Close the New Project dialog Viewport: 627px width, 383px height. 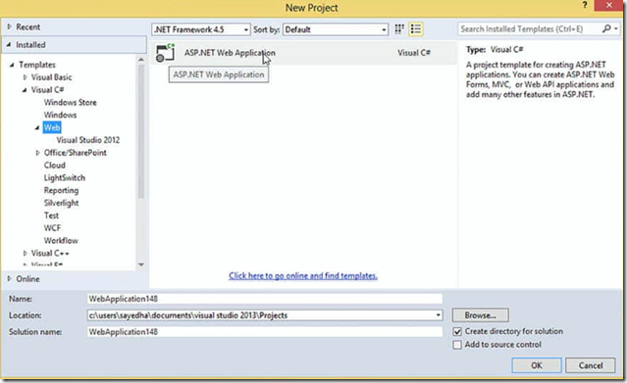(x=609, y=5)
